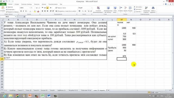The image size is (174, 98).
Task: Increase font size with the large A icon
Action: pos(37,8)
